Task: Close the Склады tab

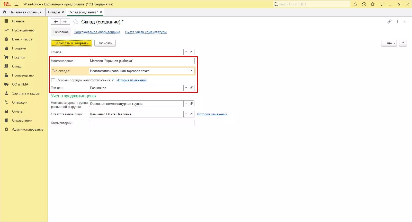Action: pyautogui.click(x=63, y=12)
